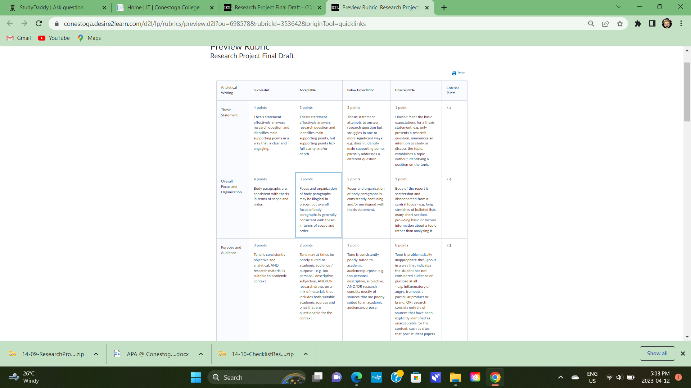Click the share page icon
Viewport: 691px width, 388px height.
(605, 24)
